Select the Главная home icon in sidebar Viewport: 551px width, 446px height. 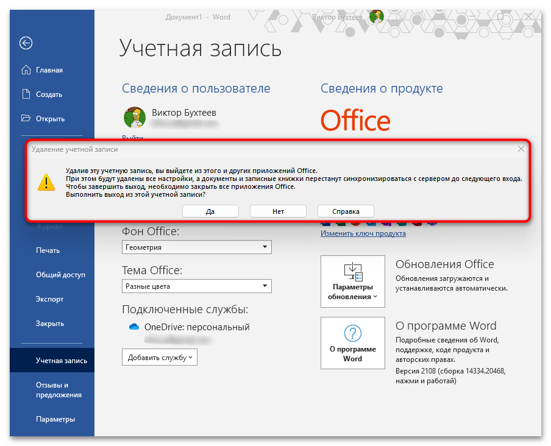[x=27, y=69]
